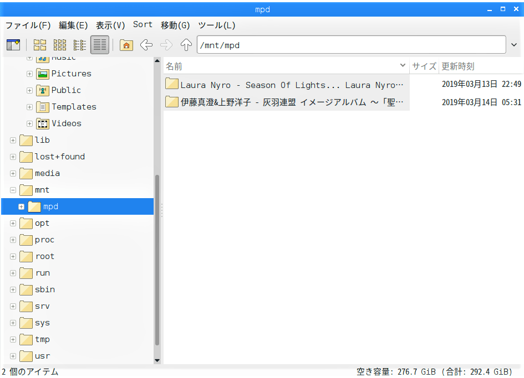Open the path history dropdown arrow

click(514, 45)
